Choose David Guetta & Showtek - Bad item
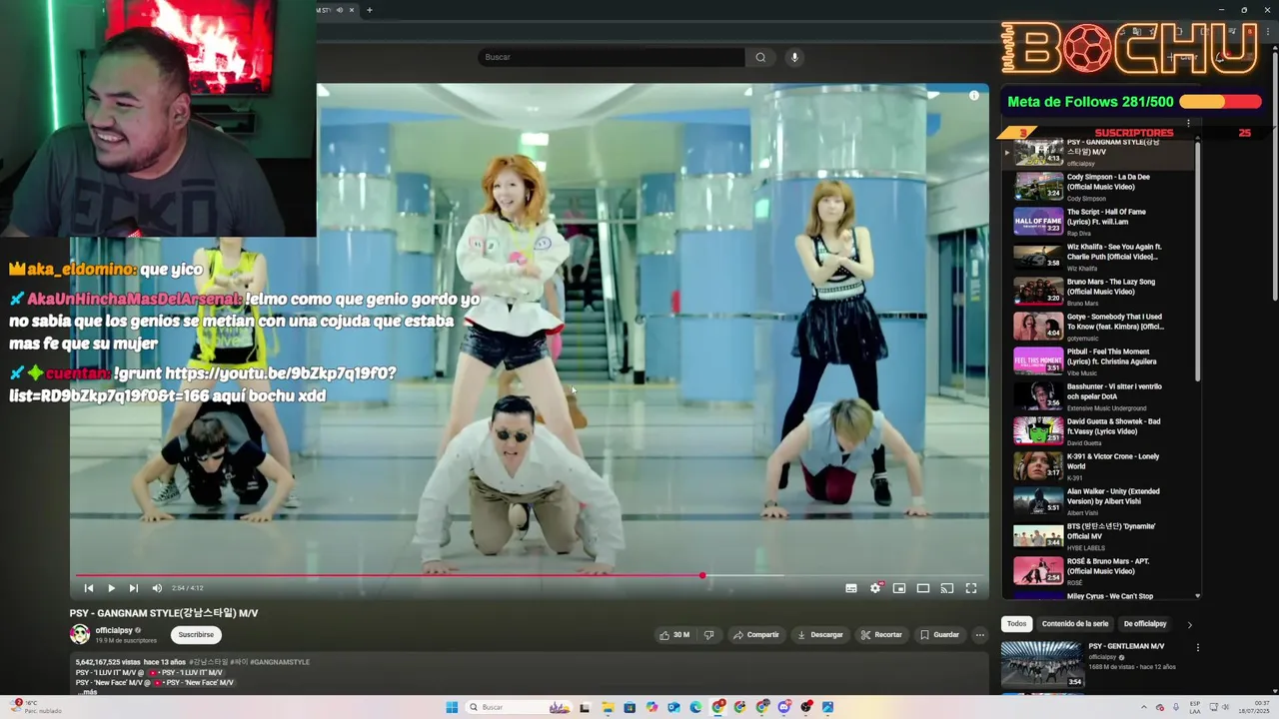Viewport: 1279px width, 719px height. [1097, 430]
